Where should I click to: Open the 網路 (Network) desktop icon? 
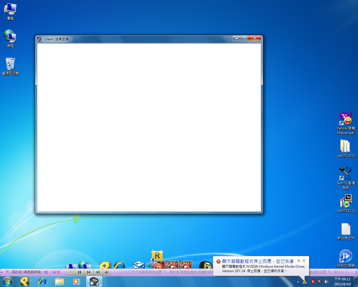click(10, 39)
